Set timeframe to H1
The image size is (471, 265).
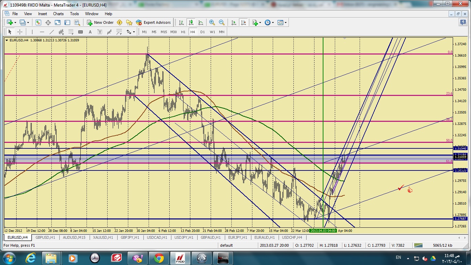click(x=183, y=32)
